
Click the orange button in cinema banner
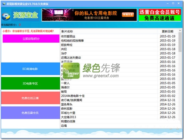[128, 14]
